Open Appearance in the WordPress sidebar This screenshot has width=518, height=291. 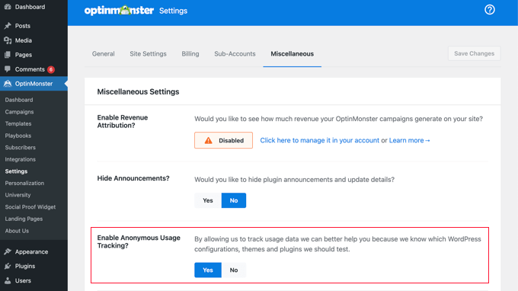point(31,251)
